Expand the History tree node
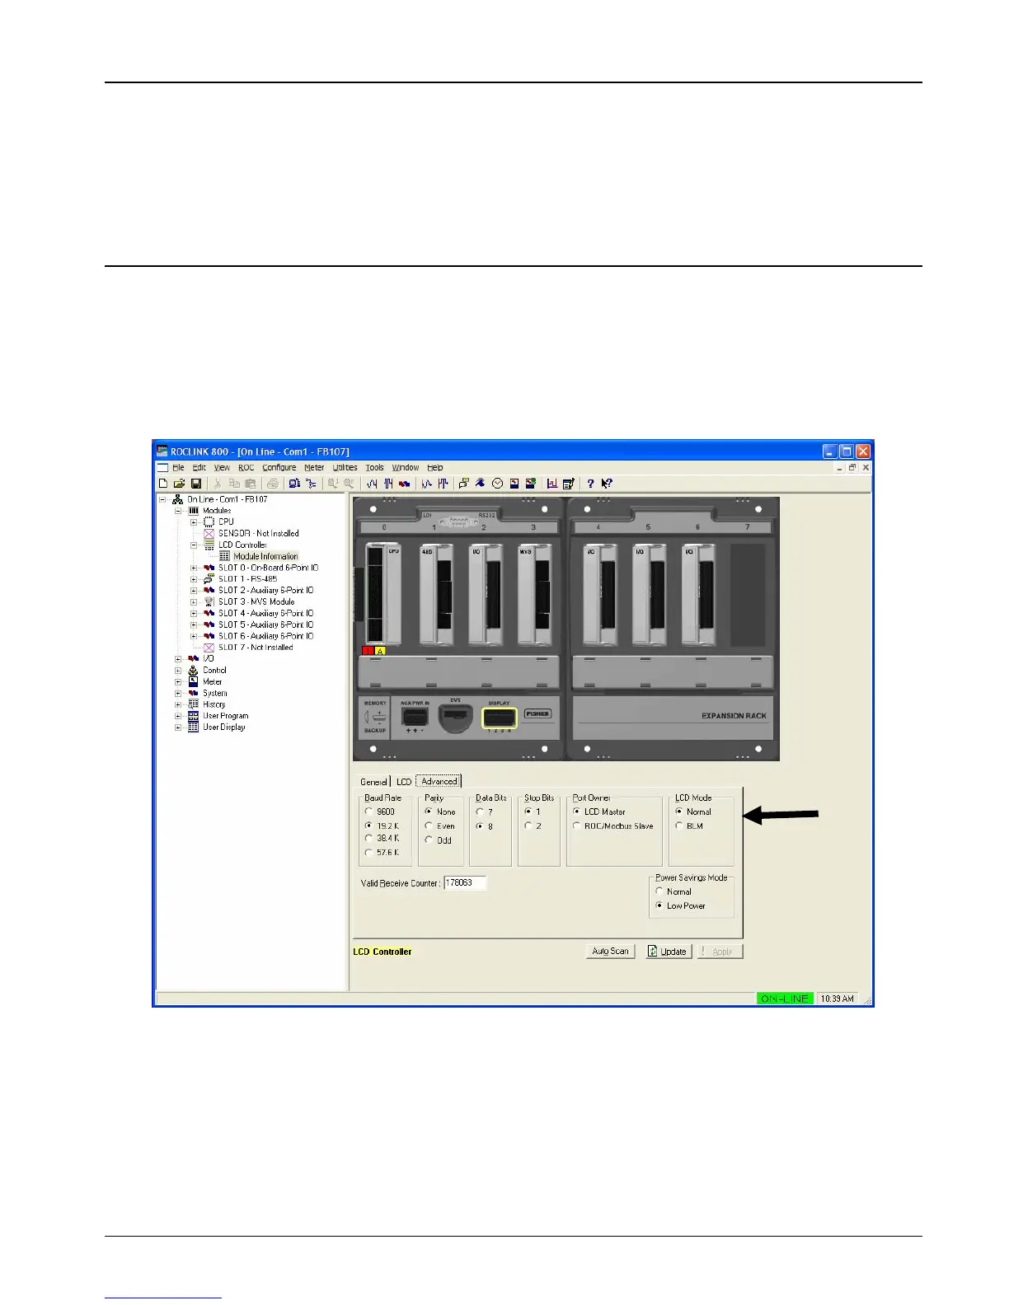Screen dimensions: 1009x1305 pos(178,705)
